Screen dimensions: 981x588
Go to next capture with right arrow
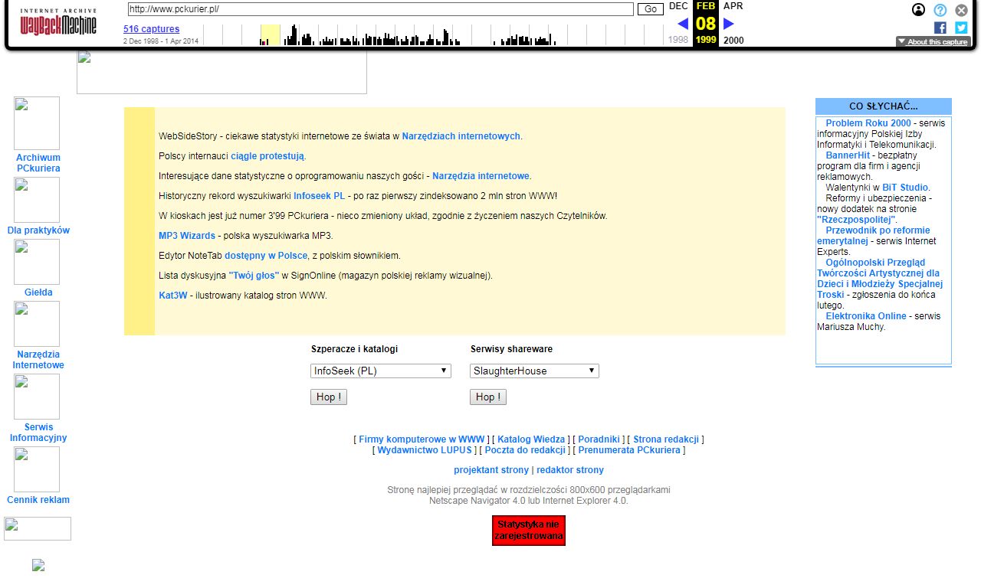coord(729,24)
